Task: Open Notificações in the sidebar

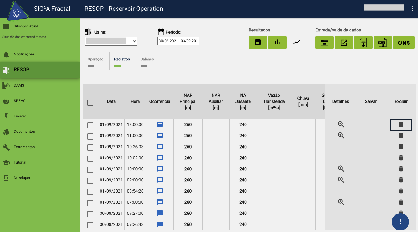Action: pyautogui.click(x=24, y=54)
